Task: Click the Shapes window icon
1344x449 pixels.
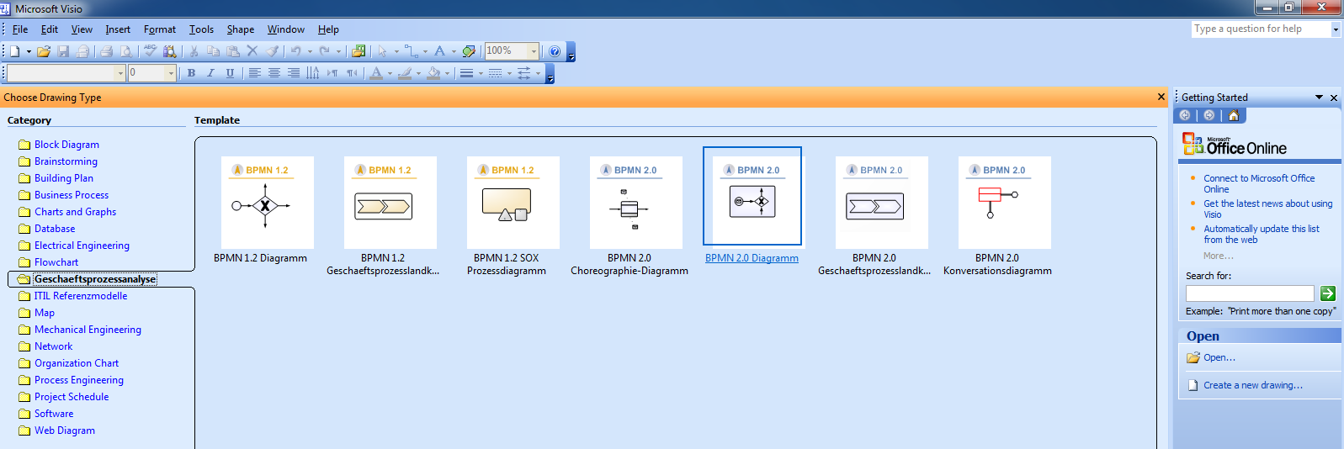Action: tap(359, 51)
